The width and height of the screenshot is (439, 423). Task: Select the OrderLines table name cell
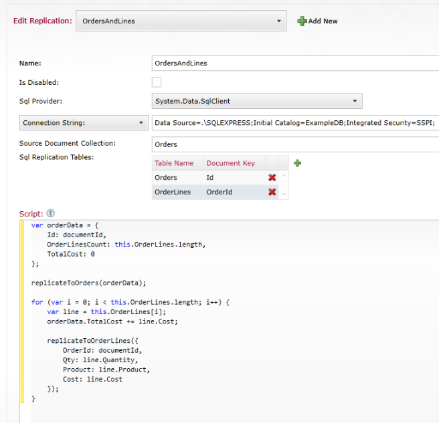[x=178, y=192]
